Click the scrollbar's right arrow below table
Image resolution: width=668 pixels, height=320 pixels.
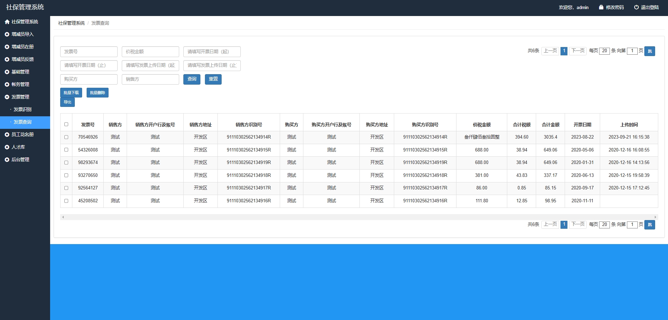pyautogui.click(x=655, y=217)
